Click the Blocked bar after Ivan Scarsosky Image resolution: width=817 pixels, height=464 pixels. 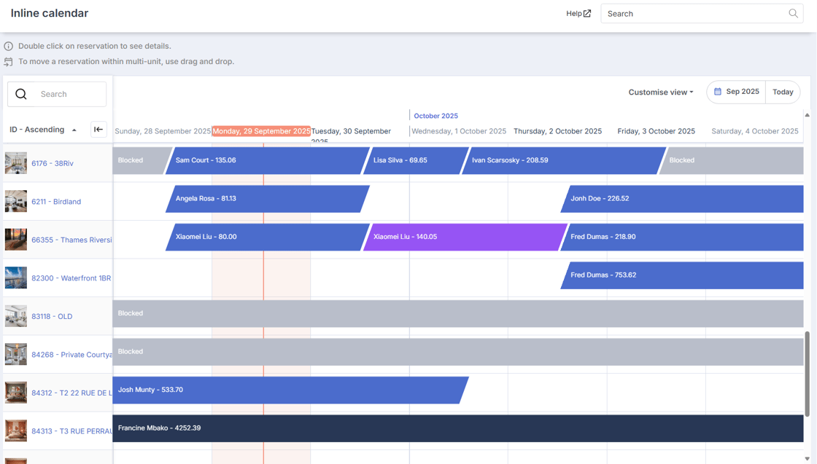click(x=732, y=160)
